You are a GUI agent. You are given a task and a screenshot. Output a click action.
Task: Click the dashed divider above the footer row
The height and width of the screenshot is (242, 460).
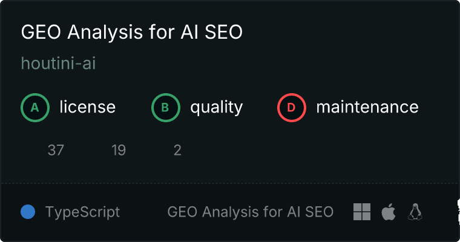(230, 183)
